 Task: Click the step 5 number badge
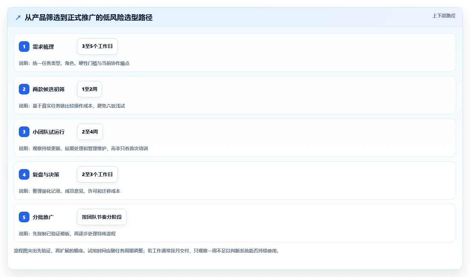[24, 217]
